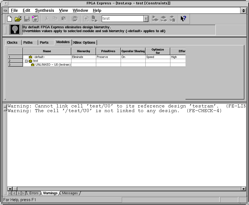Open the Edit menu
Screen dimensions: 249x205
(x=26, y=10)
